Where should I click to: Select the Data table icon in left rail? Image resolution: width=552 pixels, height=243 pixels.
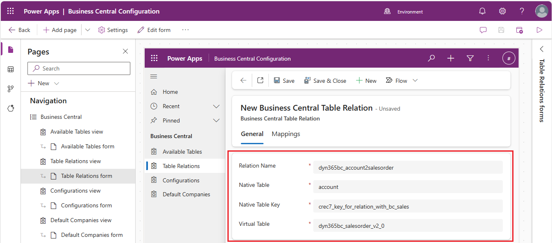(11, 69)
